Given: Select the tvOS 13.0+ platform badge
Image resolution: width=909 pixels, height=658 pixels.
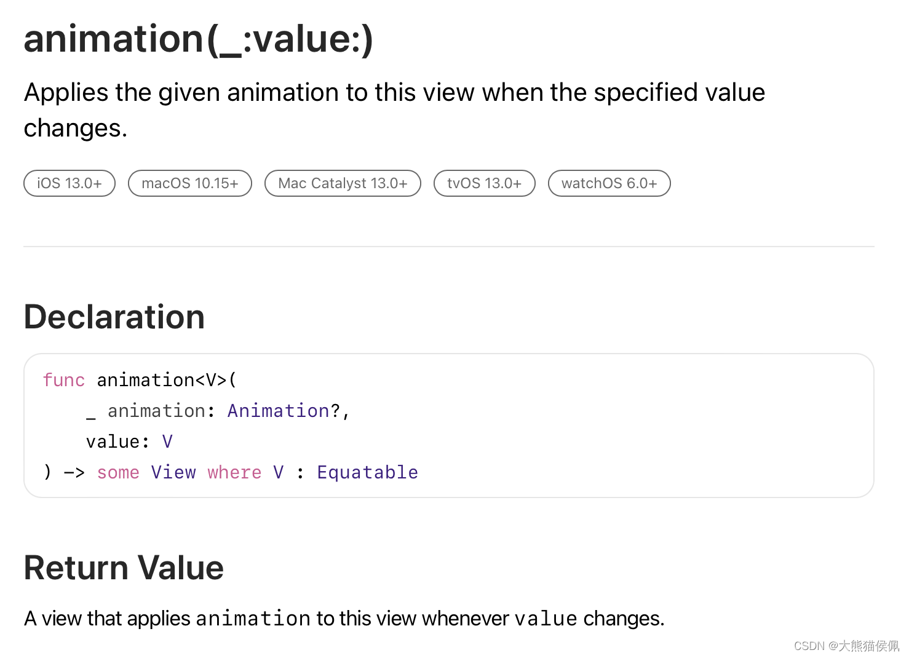Looking at the screenshot, I should point(485,183).
